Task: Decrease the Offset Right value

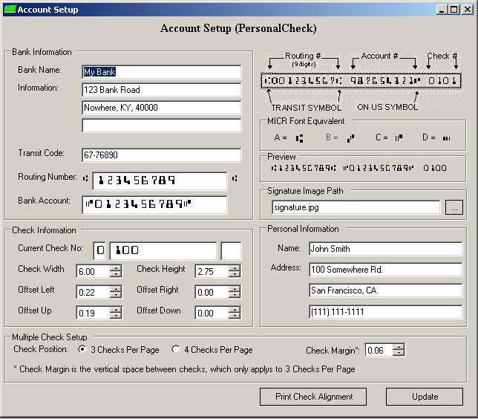Action: (235, 296)
